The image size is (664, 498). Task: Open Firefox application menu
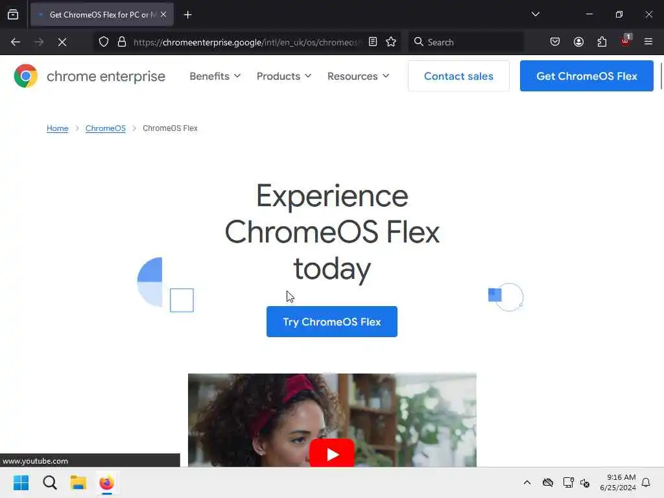pos(648,41)
